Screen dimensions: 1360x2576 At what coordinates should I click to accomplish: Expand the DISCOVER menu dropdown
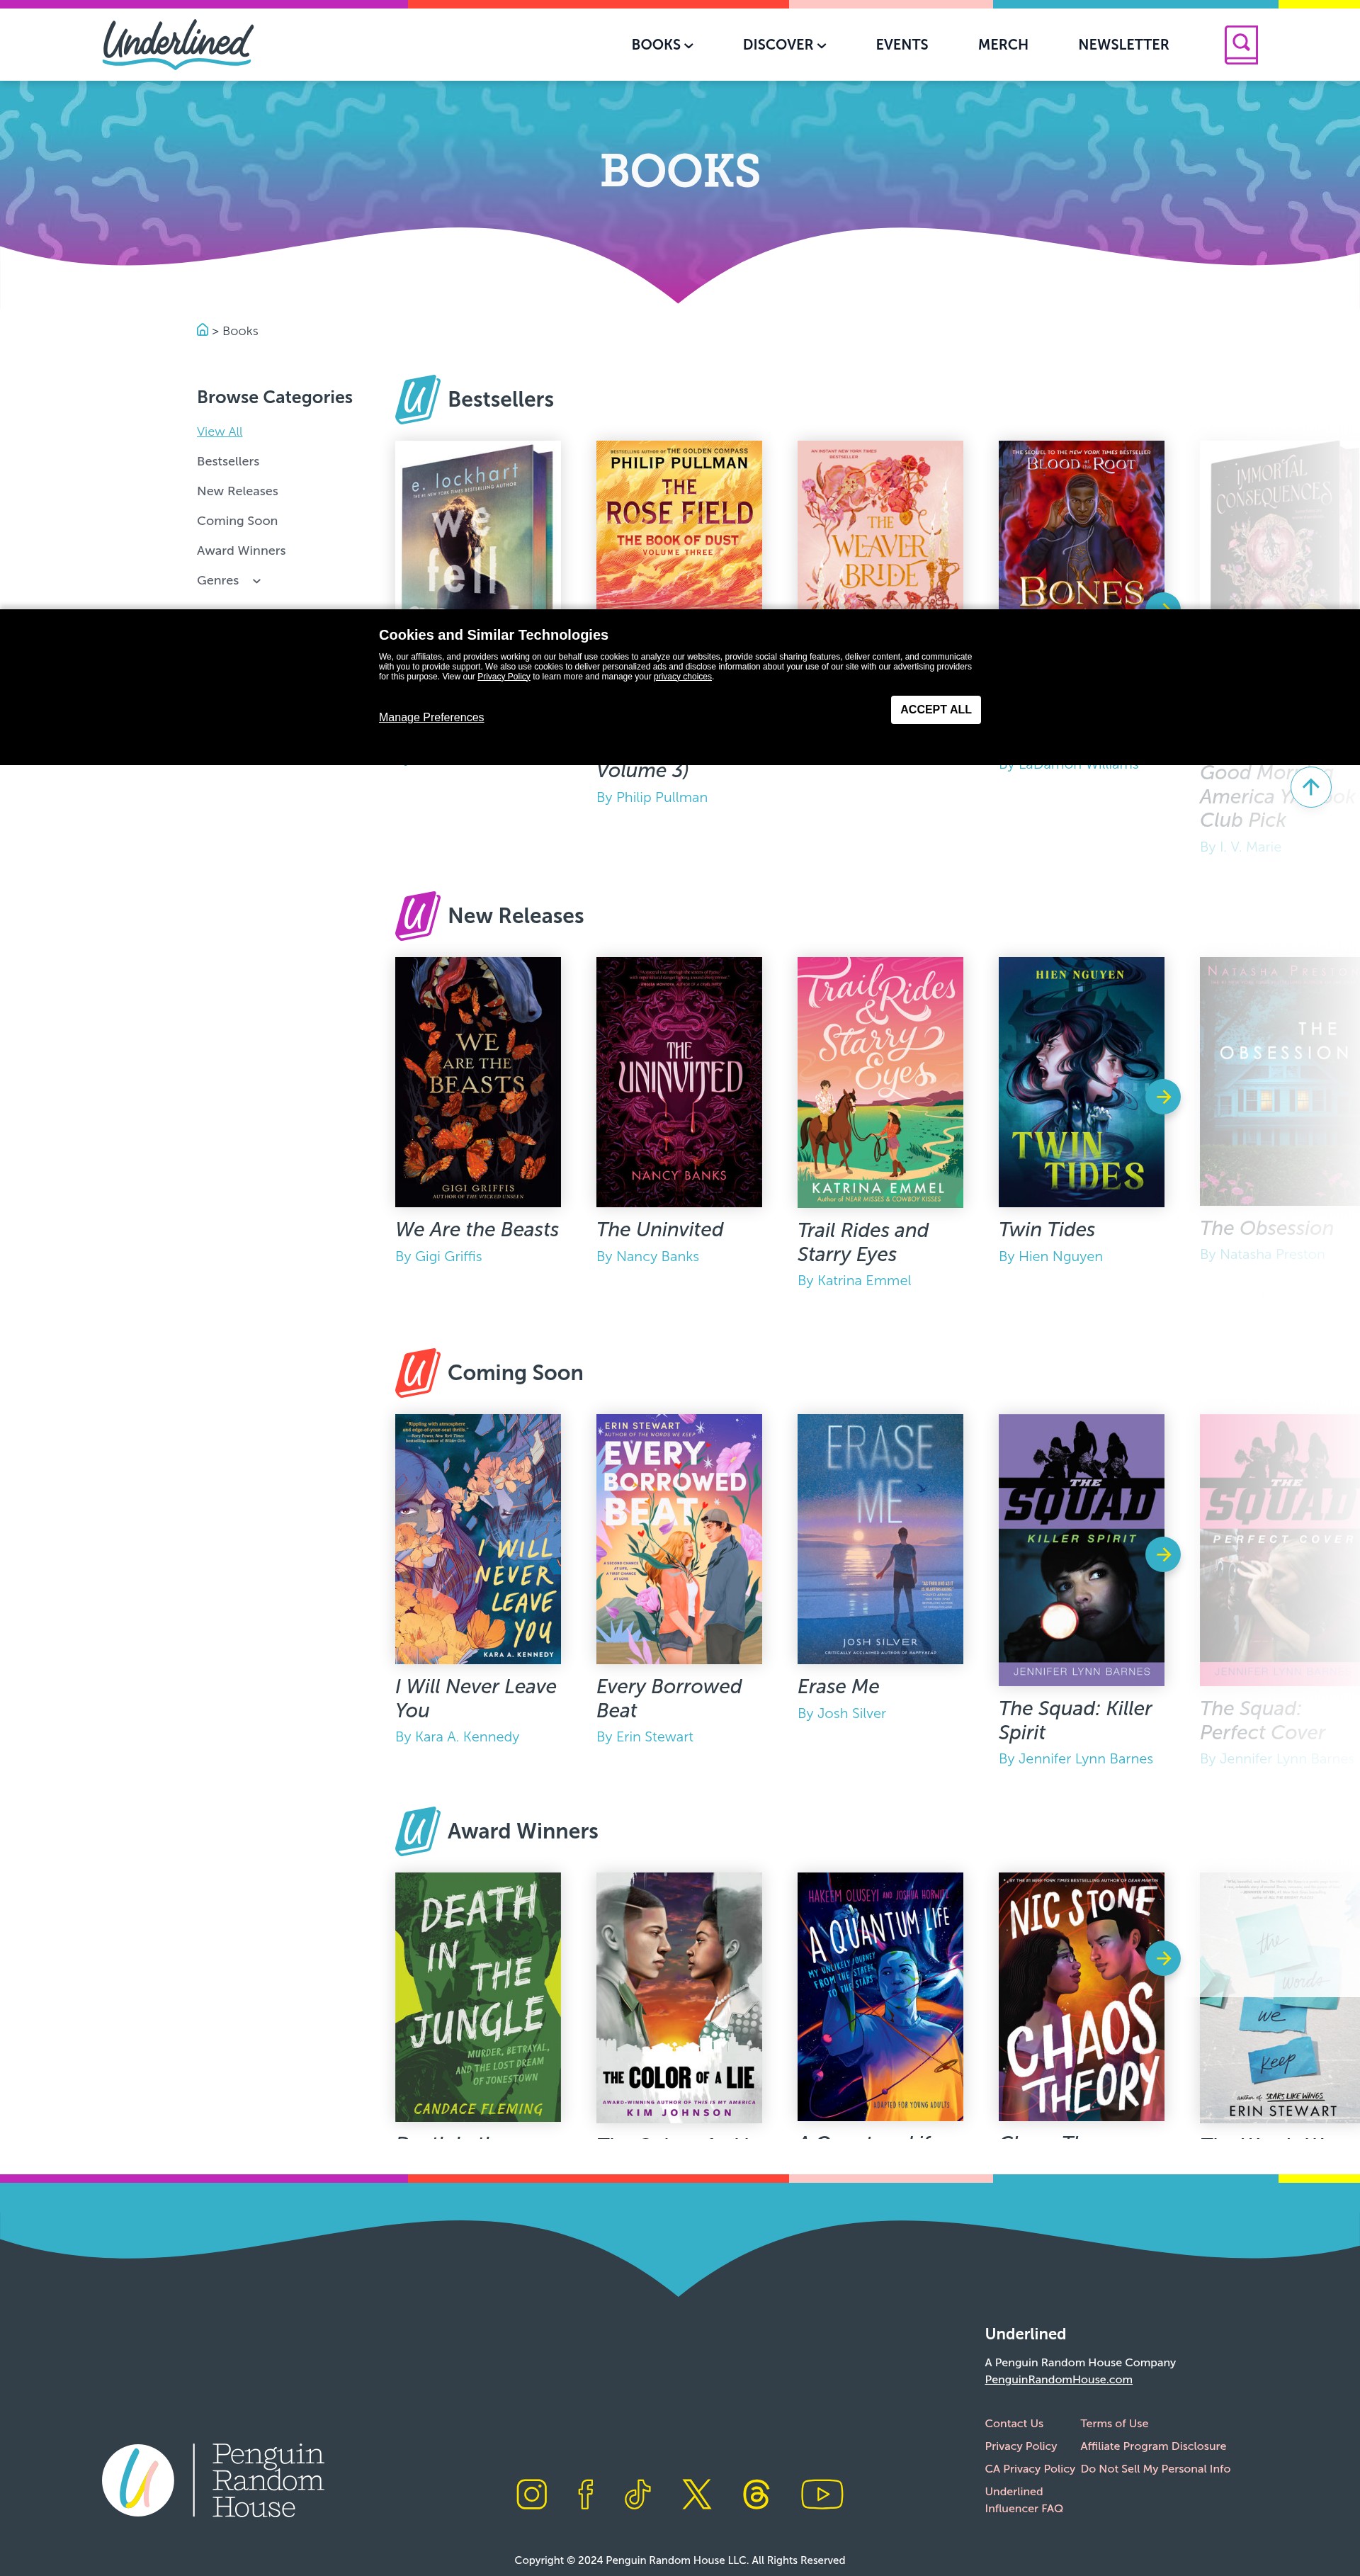(x=784, y=45)
